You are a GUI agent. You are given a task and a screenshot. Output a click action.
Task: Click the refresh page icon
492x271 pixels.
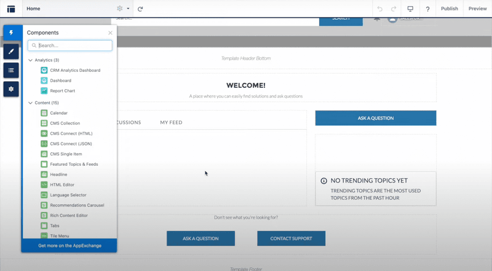[140, 9]
